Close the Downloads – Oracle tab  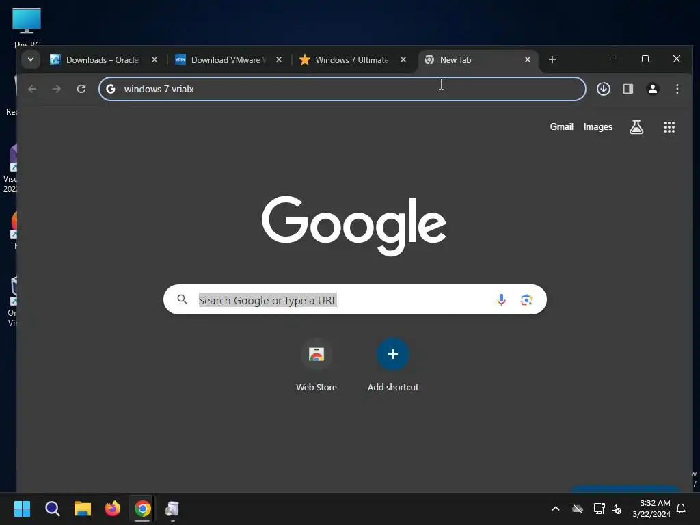pyautogui.click(x=154, y=59)
